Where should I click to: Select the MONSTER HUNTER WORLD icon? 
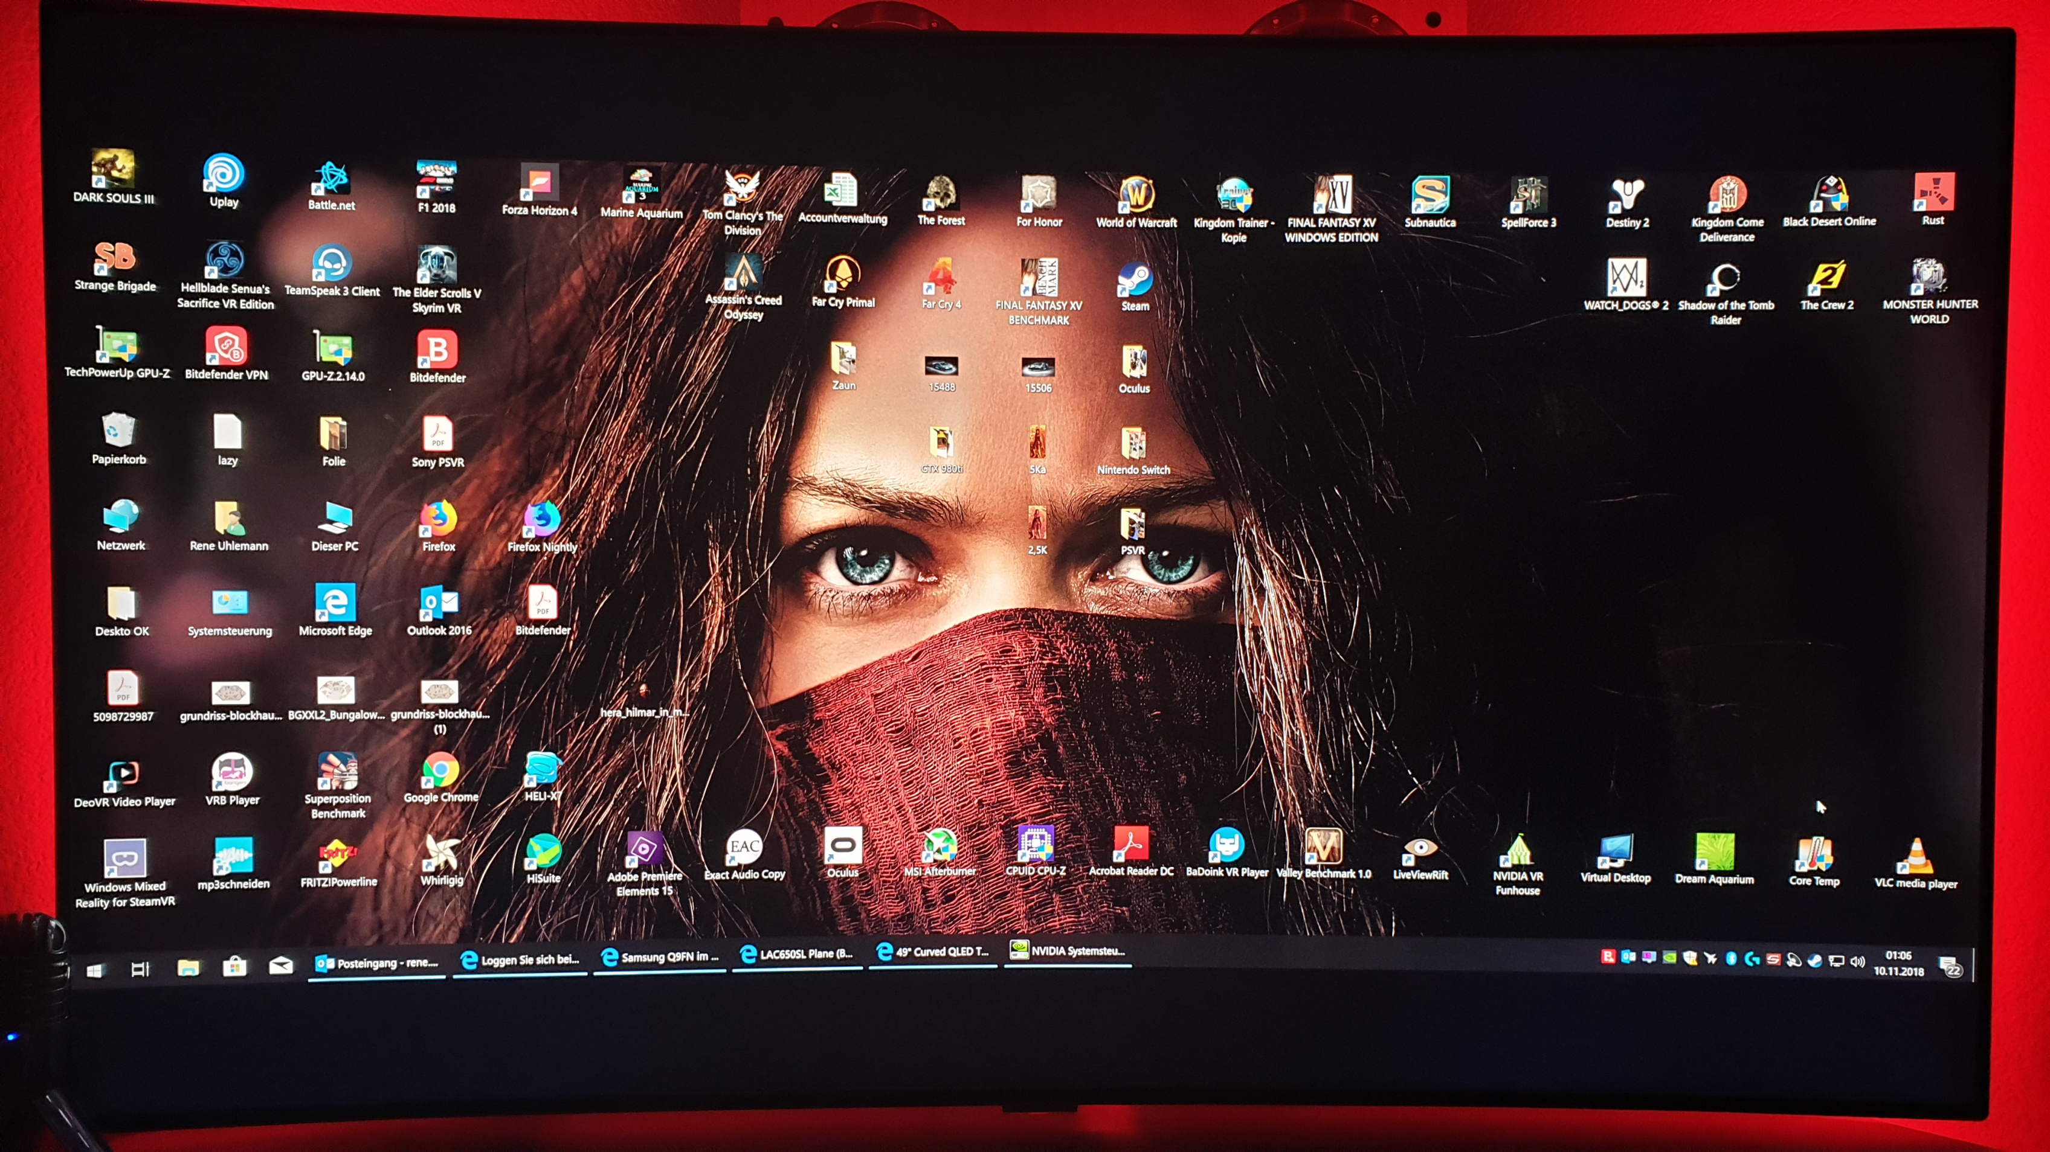click(1930, 291)
